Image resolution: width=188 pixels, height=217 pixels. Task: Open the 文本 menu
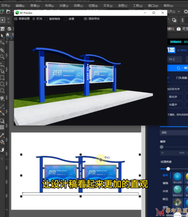coord(108,6)
